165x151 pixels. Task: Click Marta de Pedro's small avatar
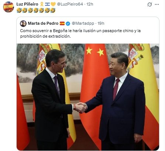[23, 24]
